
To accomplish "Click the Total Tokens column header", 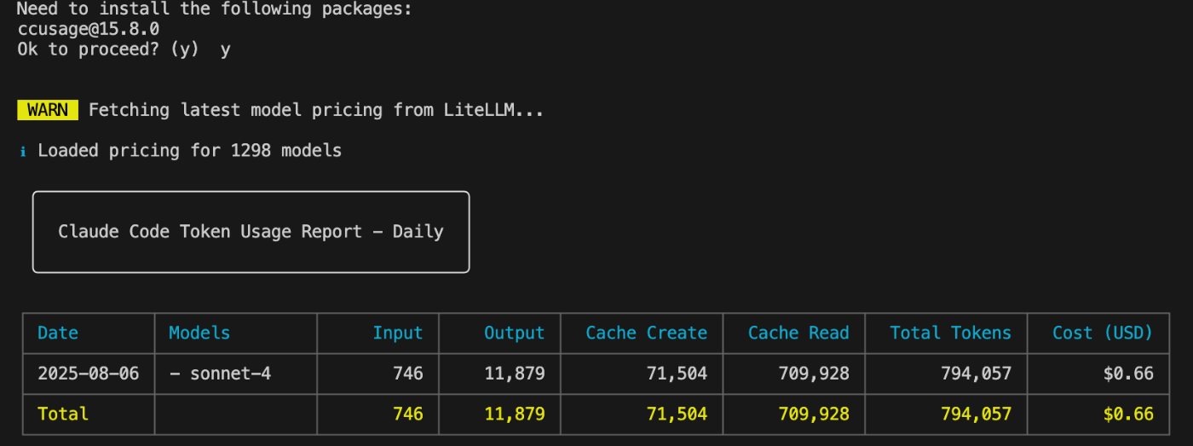I will [951, 333].
